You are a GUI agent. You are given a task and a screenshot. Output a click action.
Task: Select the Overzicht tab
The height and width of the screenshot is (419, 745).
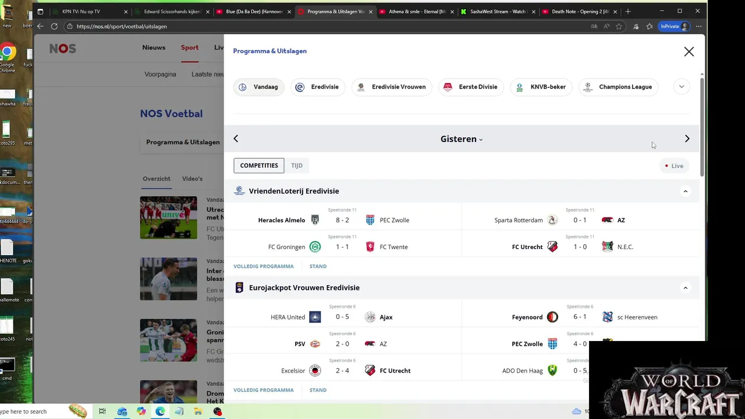(x=157, y=179)
